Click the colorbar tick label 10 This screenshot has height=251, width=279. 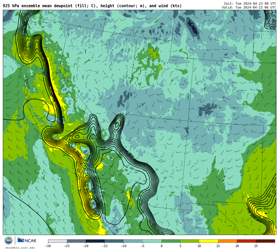[x=199, y=246]
